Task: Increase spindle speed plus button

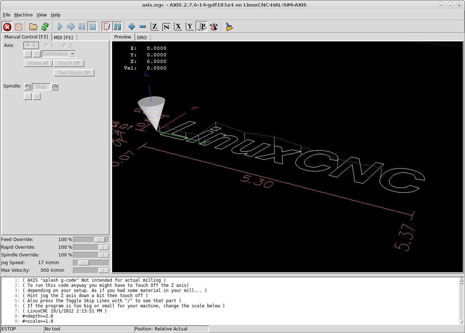Action: (37, 96)
